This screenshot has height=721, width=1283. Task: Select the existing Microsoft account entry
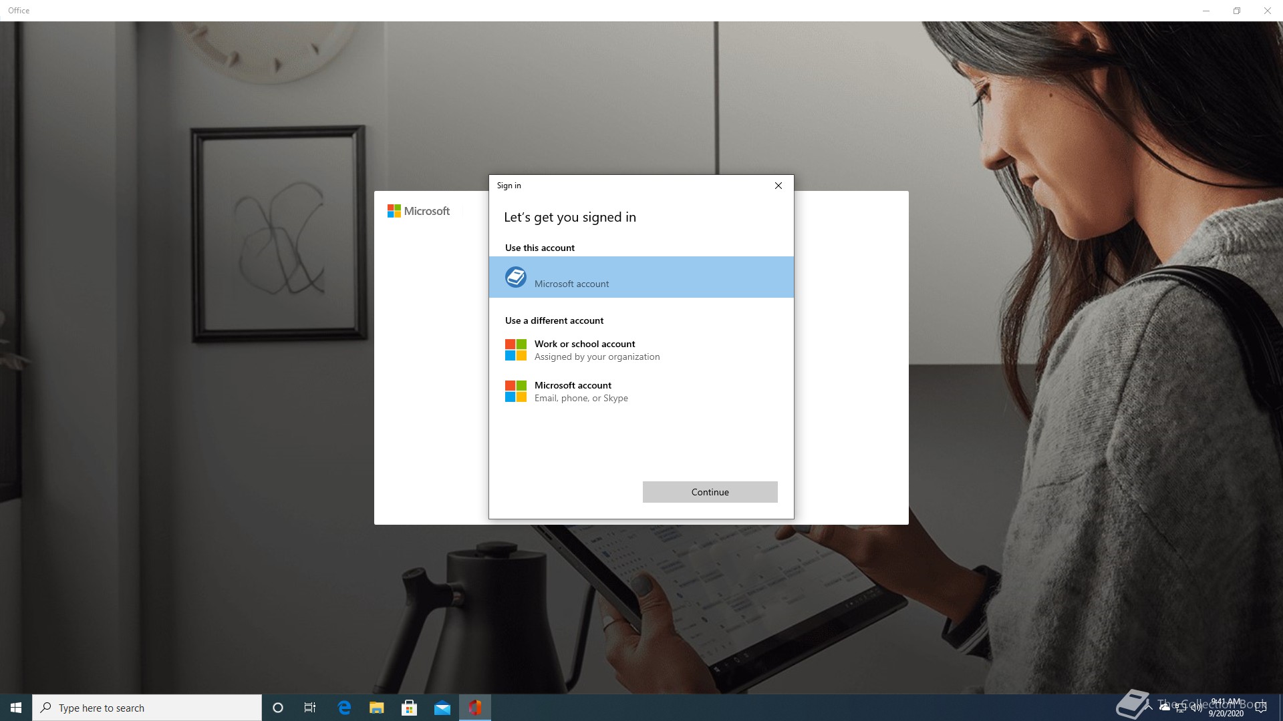coord(641,277)
